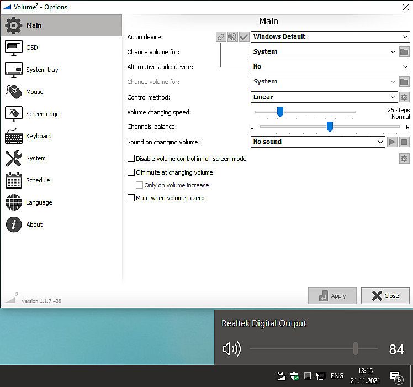The width and height of the screenshot is (413, 387).
Task: Open Control method settings gear icon
Action: [x=404, y=97]
